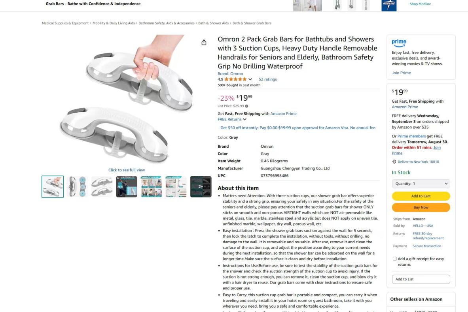The width and height of the screenshot is (468, 312).
Task: Expand the FREE Returns chevron
Action: click(x=245, y=119)
